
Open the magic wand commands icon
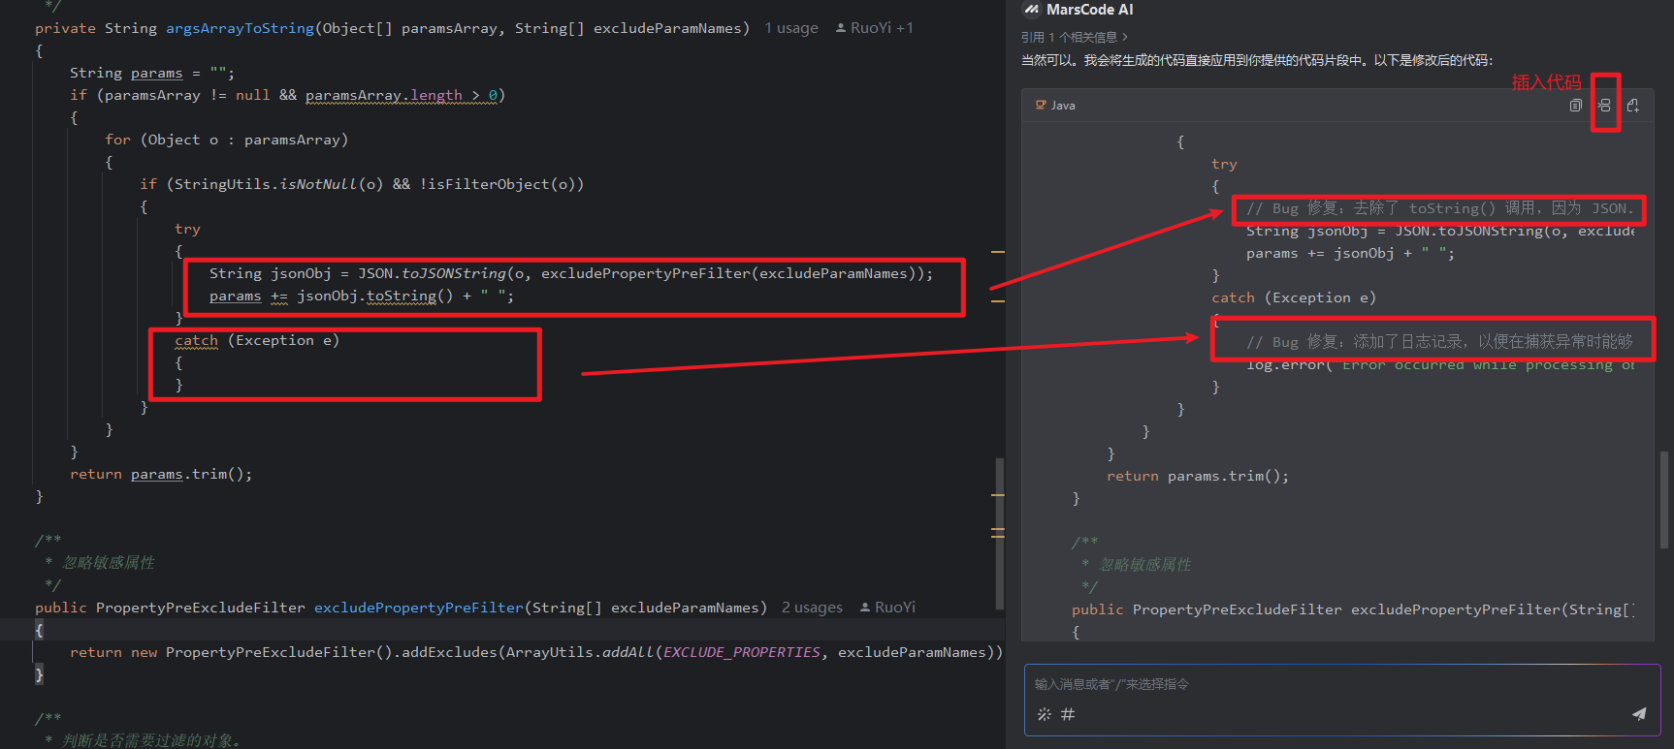pyautogui.click(x=1045, y=714)
